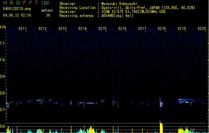Click the 0219 time marker
The height and width of the screenshot is (133, 209).
182,29
